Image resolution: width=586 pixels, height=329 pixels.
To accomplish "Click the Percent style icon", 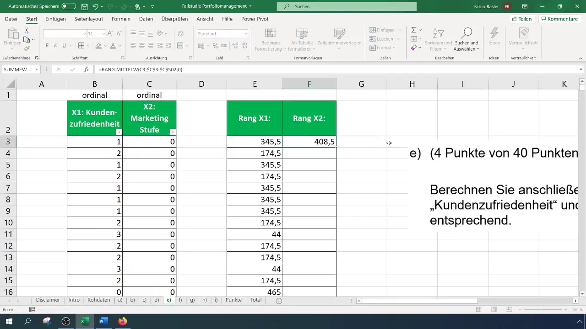I will [x=215, y=46].
